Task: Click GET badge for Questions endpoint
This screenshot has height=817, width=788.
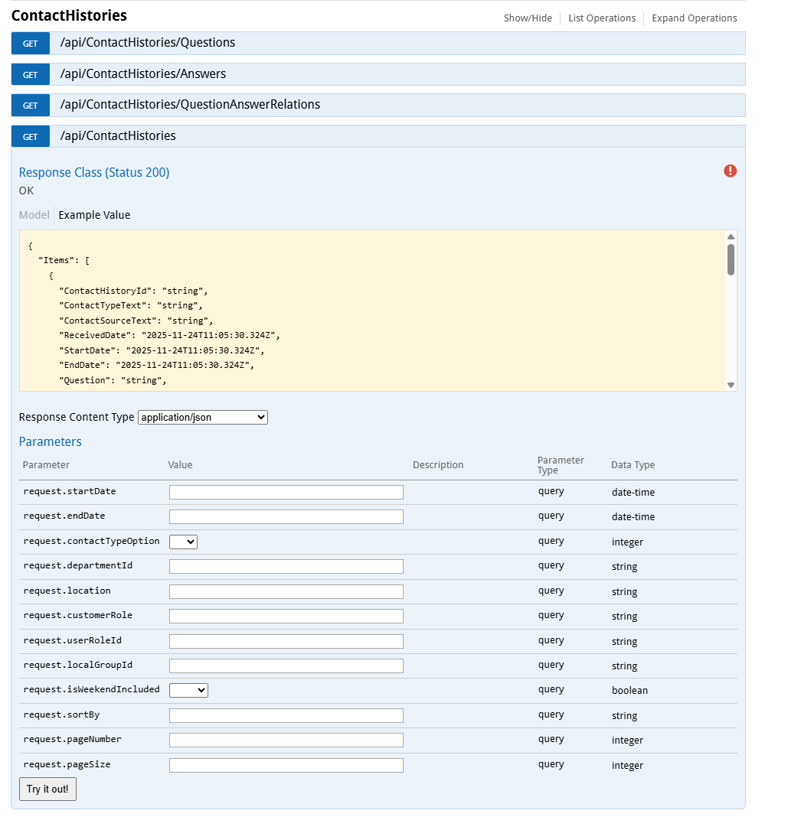Action: tap(31, 44)
